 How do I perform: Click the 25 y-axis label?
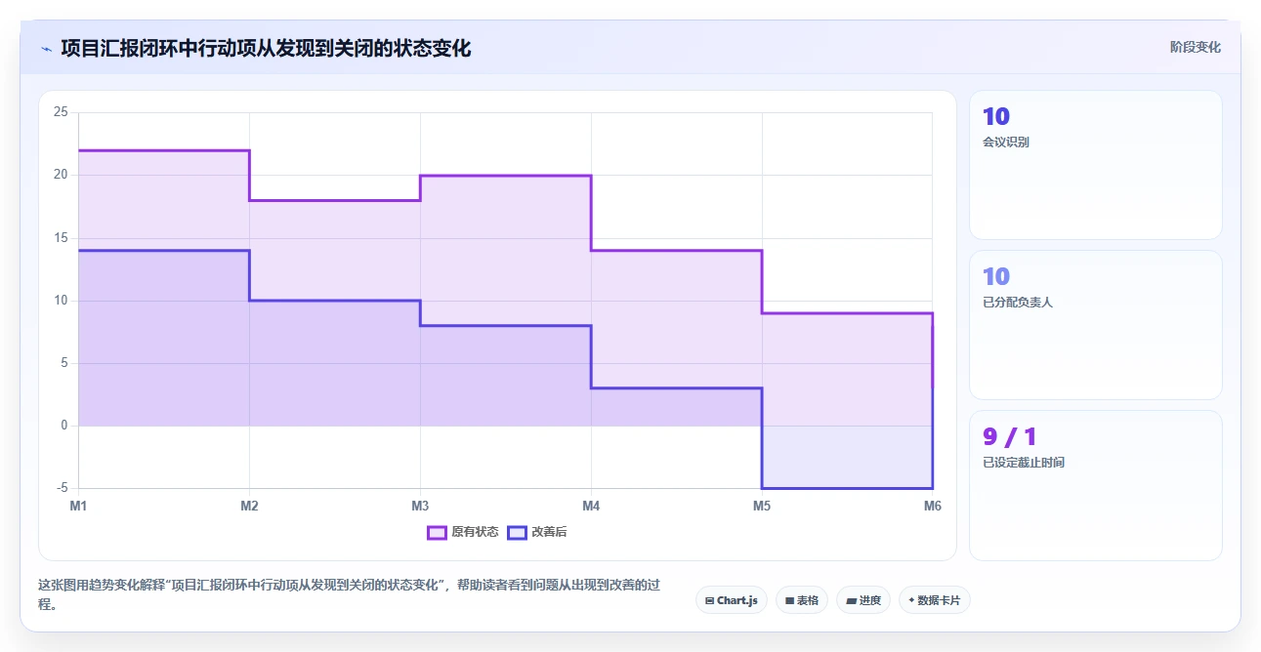point(61,112)
